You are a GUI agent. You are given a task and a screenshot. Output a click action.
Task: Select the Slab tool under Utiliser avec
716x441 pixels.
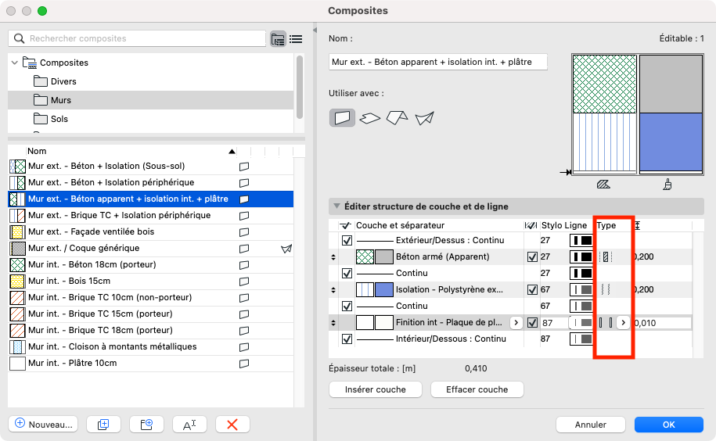[x=369, y=118]
